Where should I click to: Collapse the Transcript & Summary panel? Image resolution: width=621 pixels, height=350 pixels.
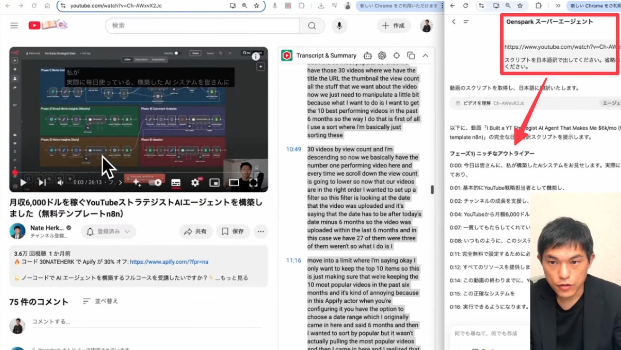425,55
